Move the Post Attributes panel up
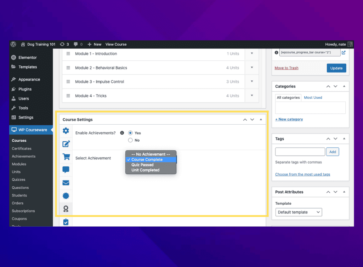The height and width of the screenshot is (267, 363). (328, 192)
